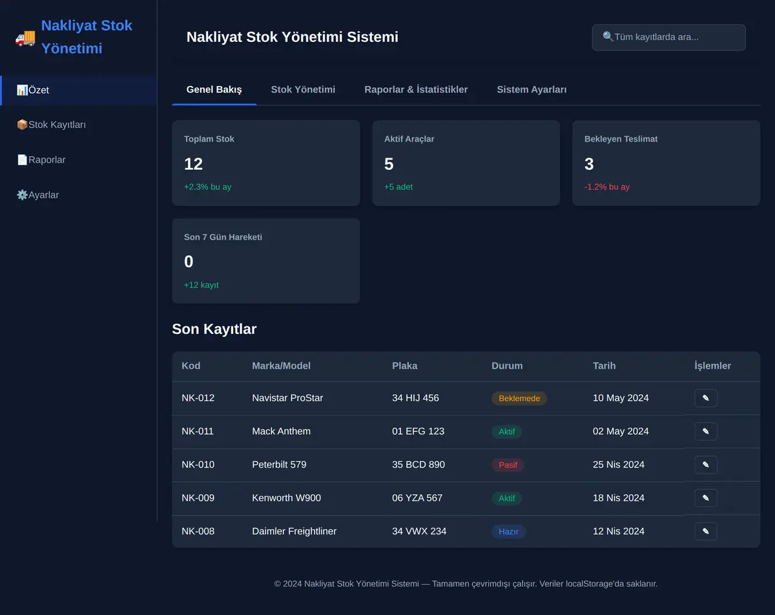Click the Pasif status badge

click(x=508, y=465)
